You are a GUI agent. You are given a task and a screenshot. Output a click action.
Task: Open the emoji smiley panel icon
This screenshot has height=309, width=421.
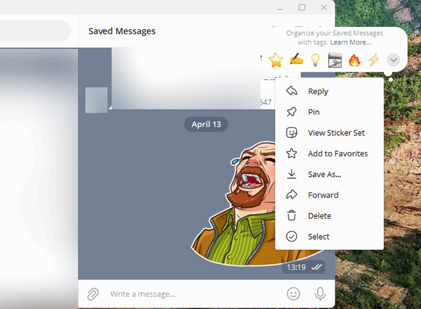[293, 294]
